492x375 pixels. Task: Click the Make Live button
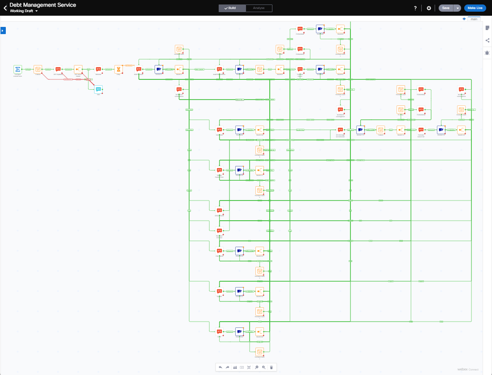(x=475, y=8)
